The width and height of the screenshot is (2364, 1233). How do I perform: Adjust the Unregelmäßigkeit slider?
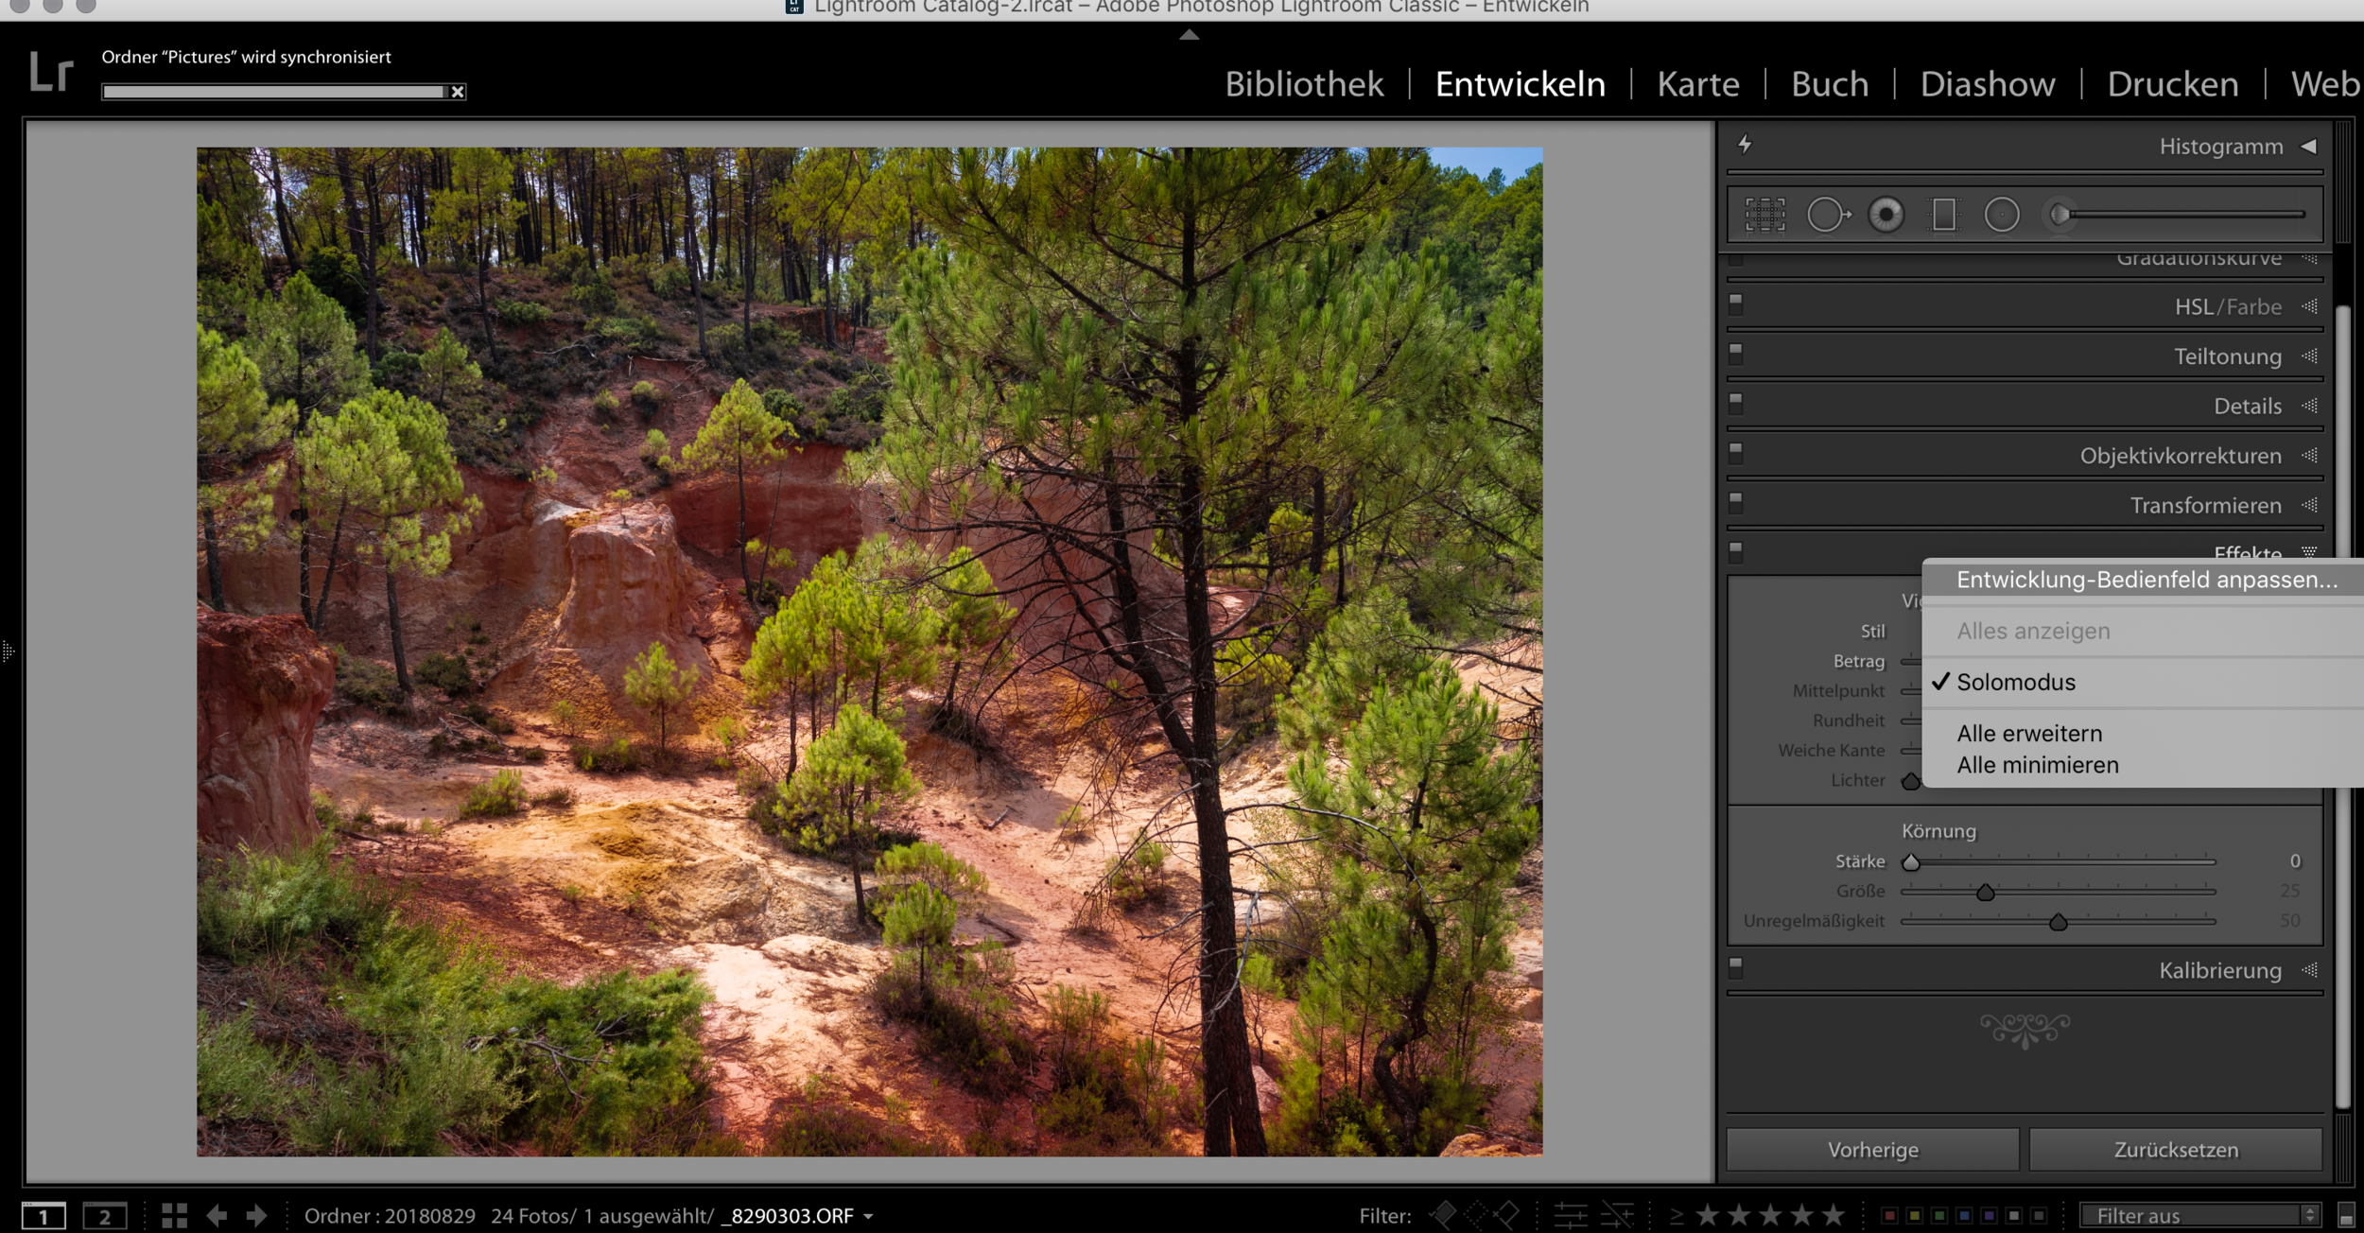[x=2058, y=922]
